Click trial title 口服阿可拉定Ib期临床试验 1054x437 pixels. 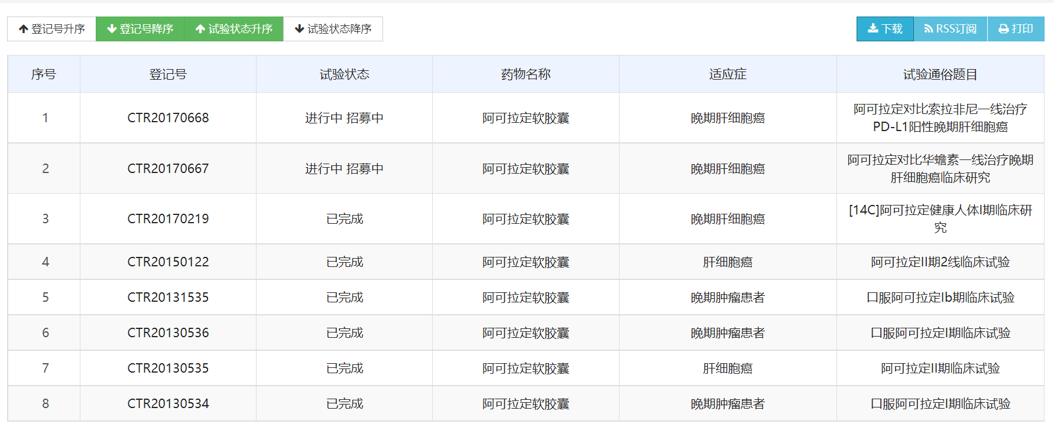point(940,298)
